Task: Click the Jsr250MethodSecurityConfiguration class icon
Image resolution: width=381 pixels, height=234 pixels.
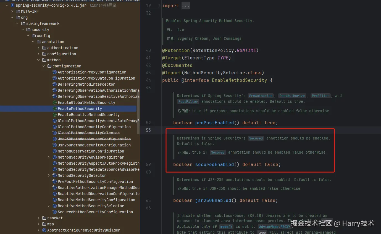Action: (55, 145)
